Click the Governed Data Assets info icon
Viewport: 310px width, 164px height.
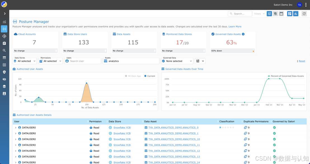tap(243, 34)
